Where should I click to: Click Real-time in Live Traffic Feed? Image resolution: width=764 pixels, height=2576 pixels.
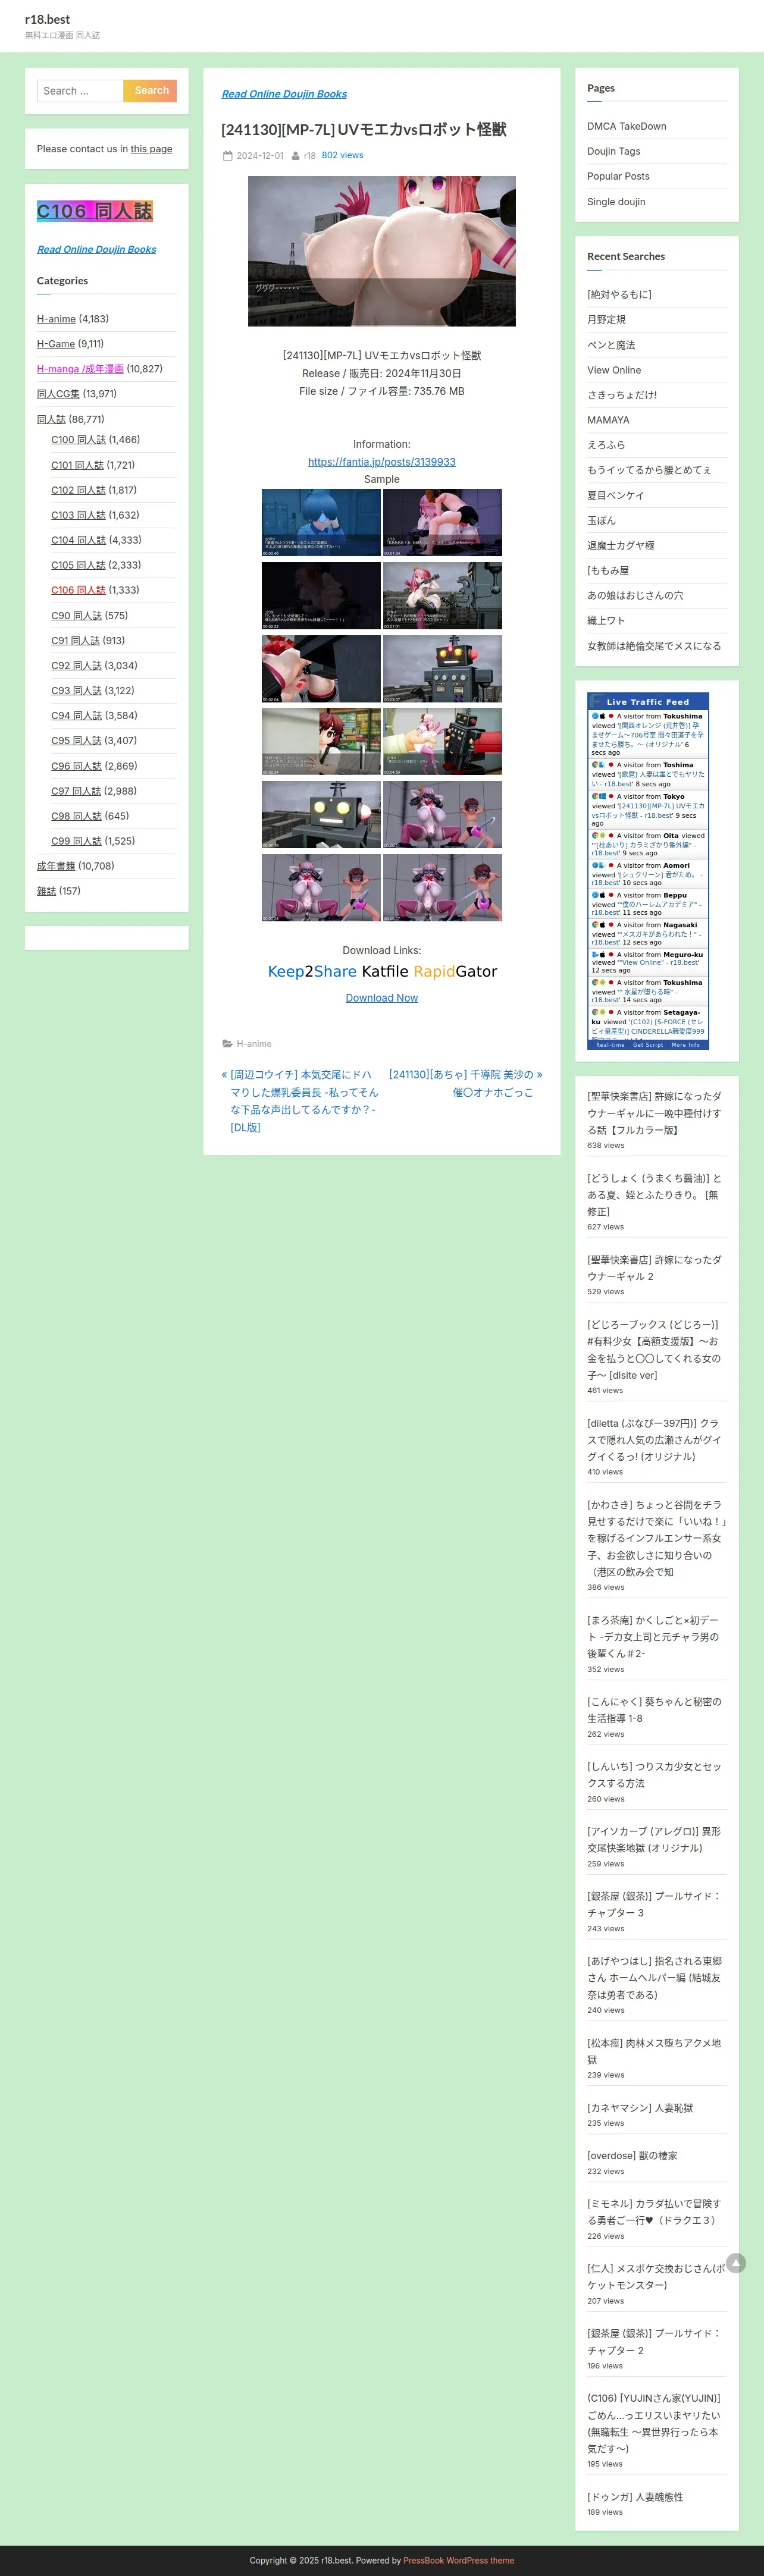point(610,1045)
